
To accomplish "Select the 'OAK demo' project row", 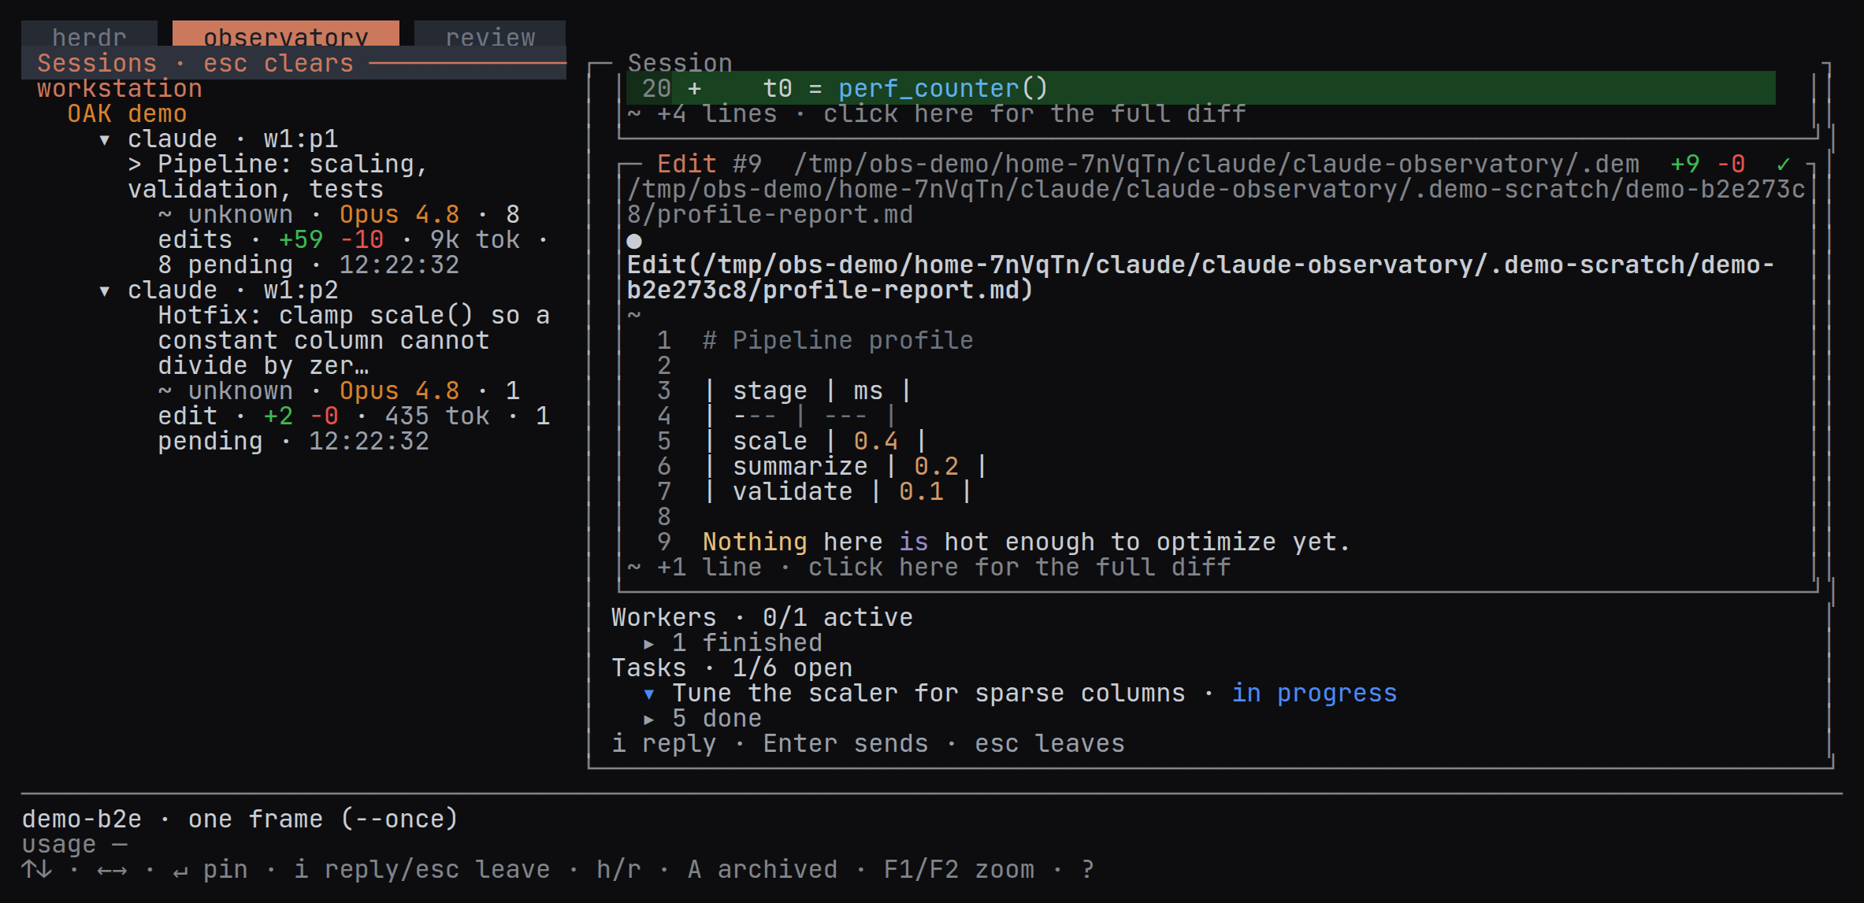I will click(127, 114).
